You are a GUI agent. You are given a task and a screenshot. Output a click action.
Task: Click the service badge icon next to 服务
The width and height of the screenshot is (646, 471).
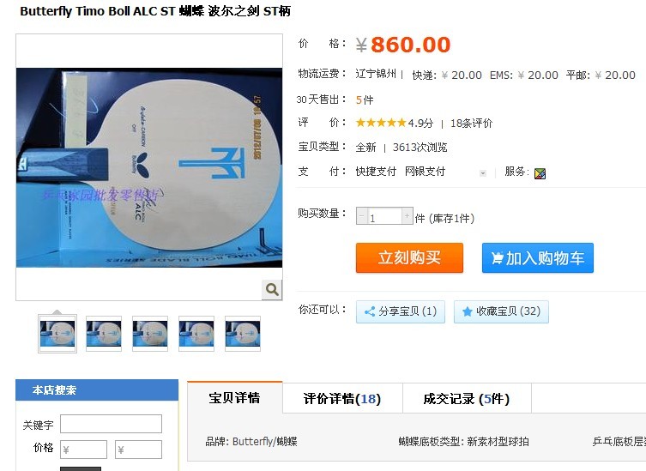tap(540, 173)
